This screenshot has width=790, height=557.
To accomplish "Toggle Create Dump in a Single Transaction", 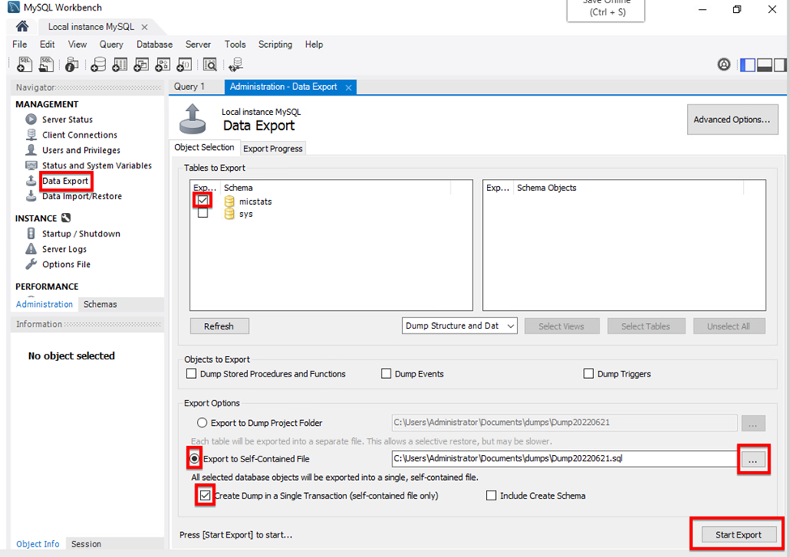I will pyautogui.click(x=204, y=495).
